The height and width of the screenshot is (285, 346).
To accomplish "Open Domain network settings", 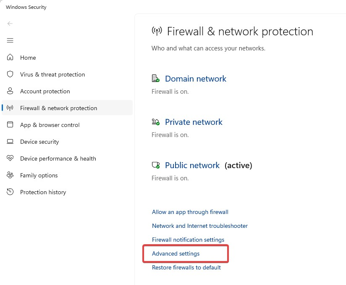I will point(196,79).
